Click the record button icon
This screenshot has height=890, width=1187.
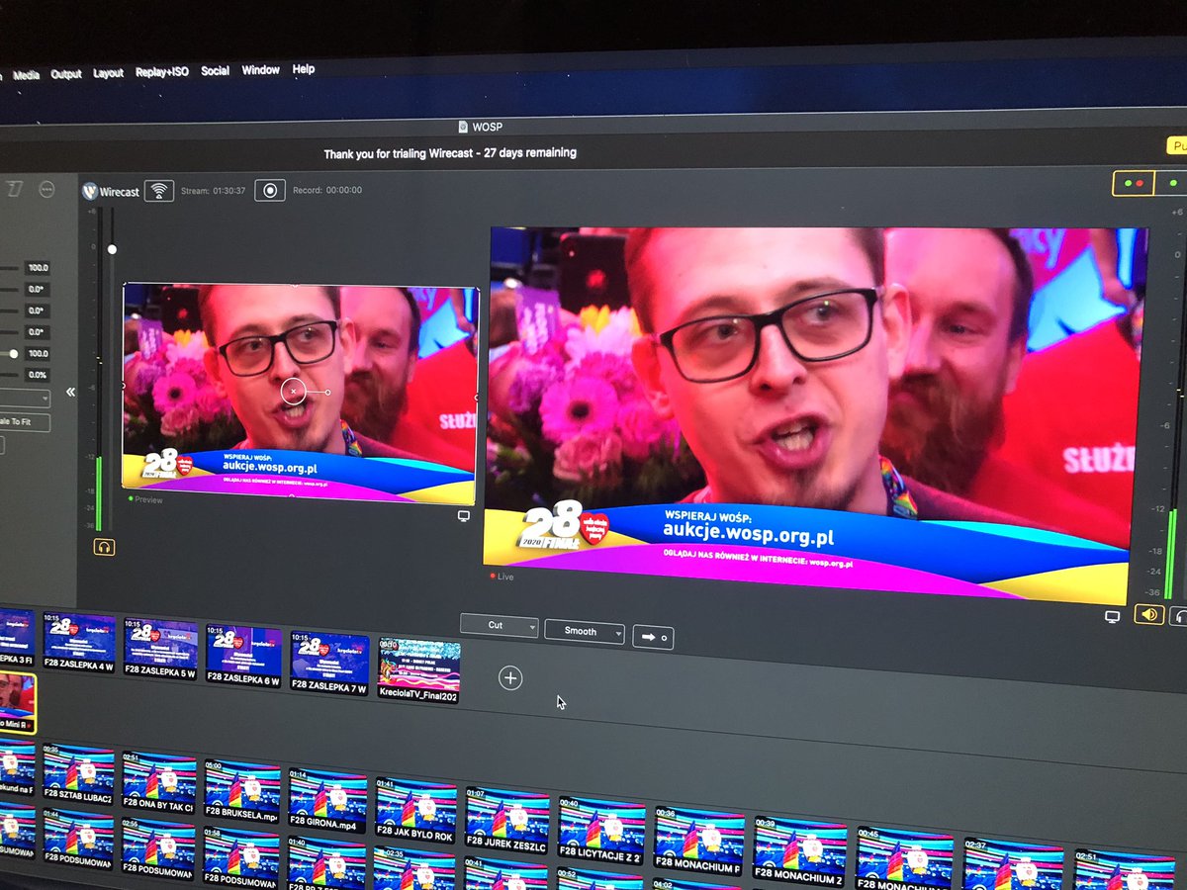point(269,190)
